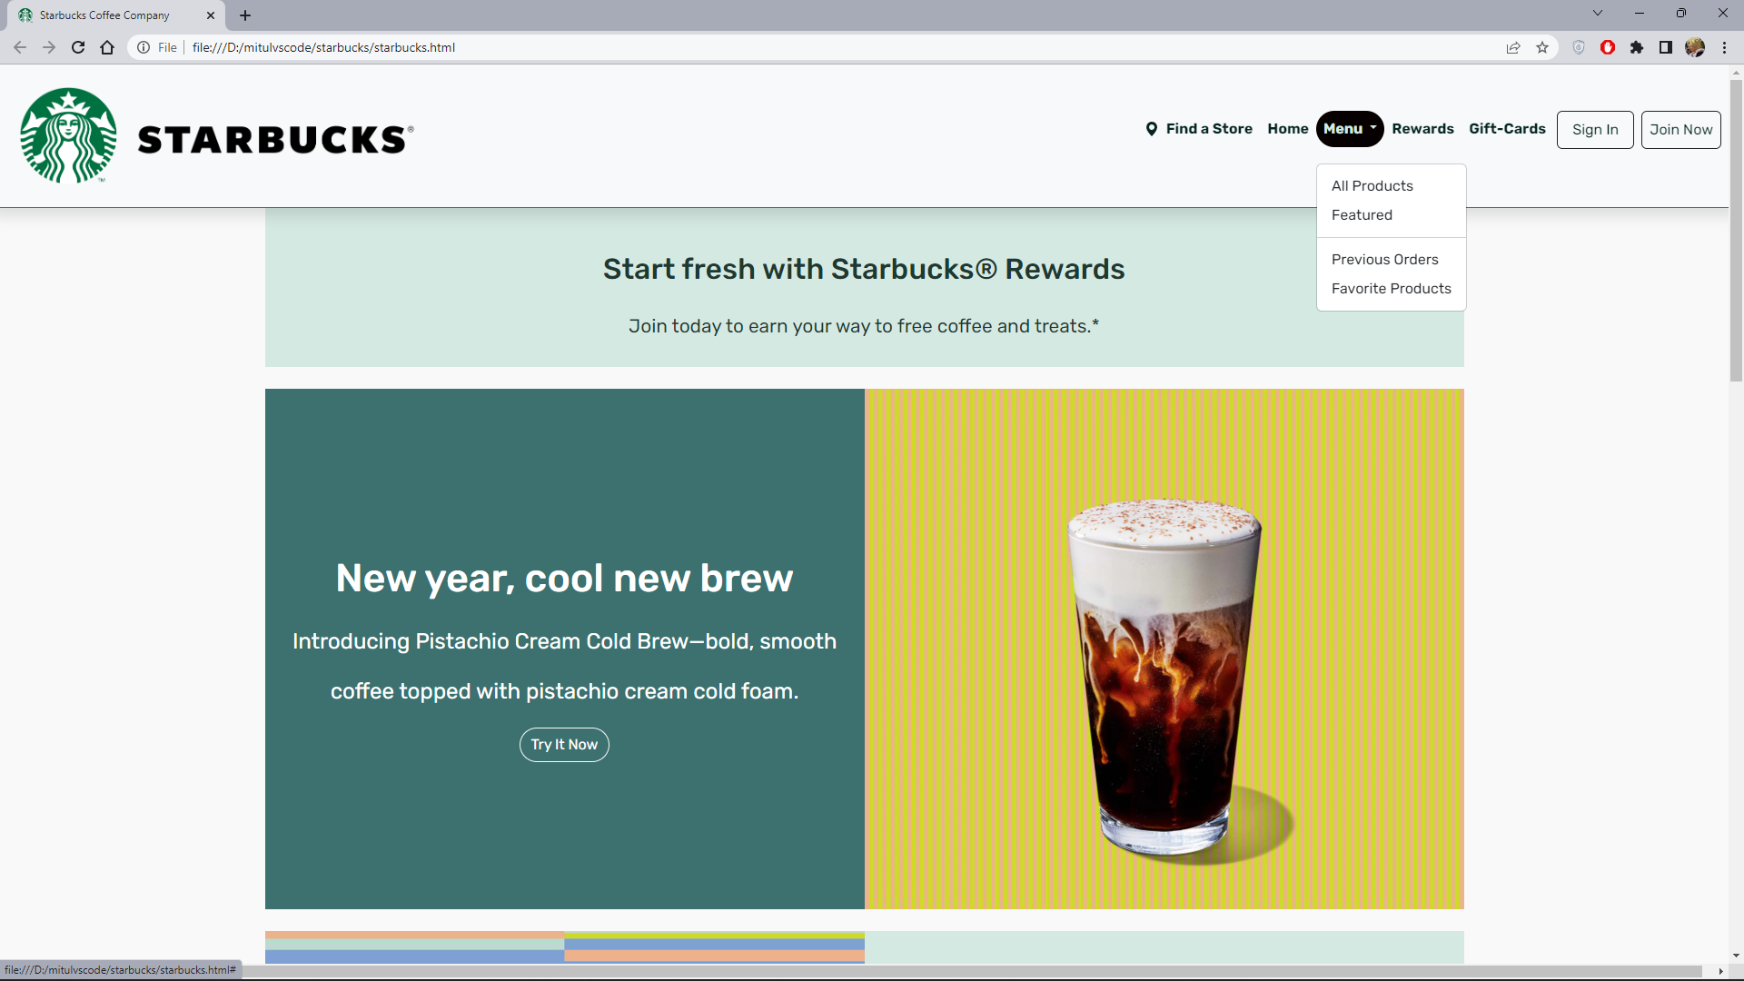The width and height of the screenshot is (1744, 981).
Task: Switch to the Starbucks Coffee Company tab
Action: click(104, 15)
